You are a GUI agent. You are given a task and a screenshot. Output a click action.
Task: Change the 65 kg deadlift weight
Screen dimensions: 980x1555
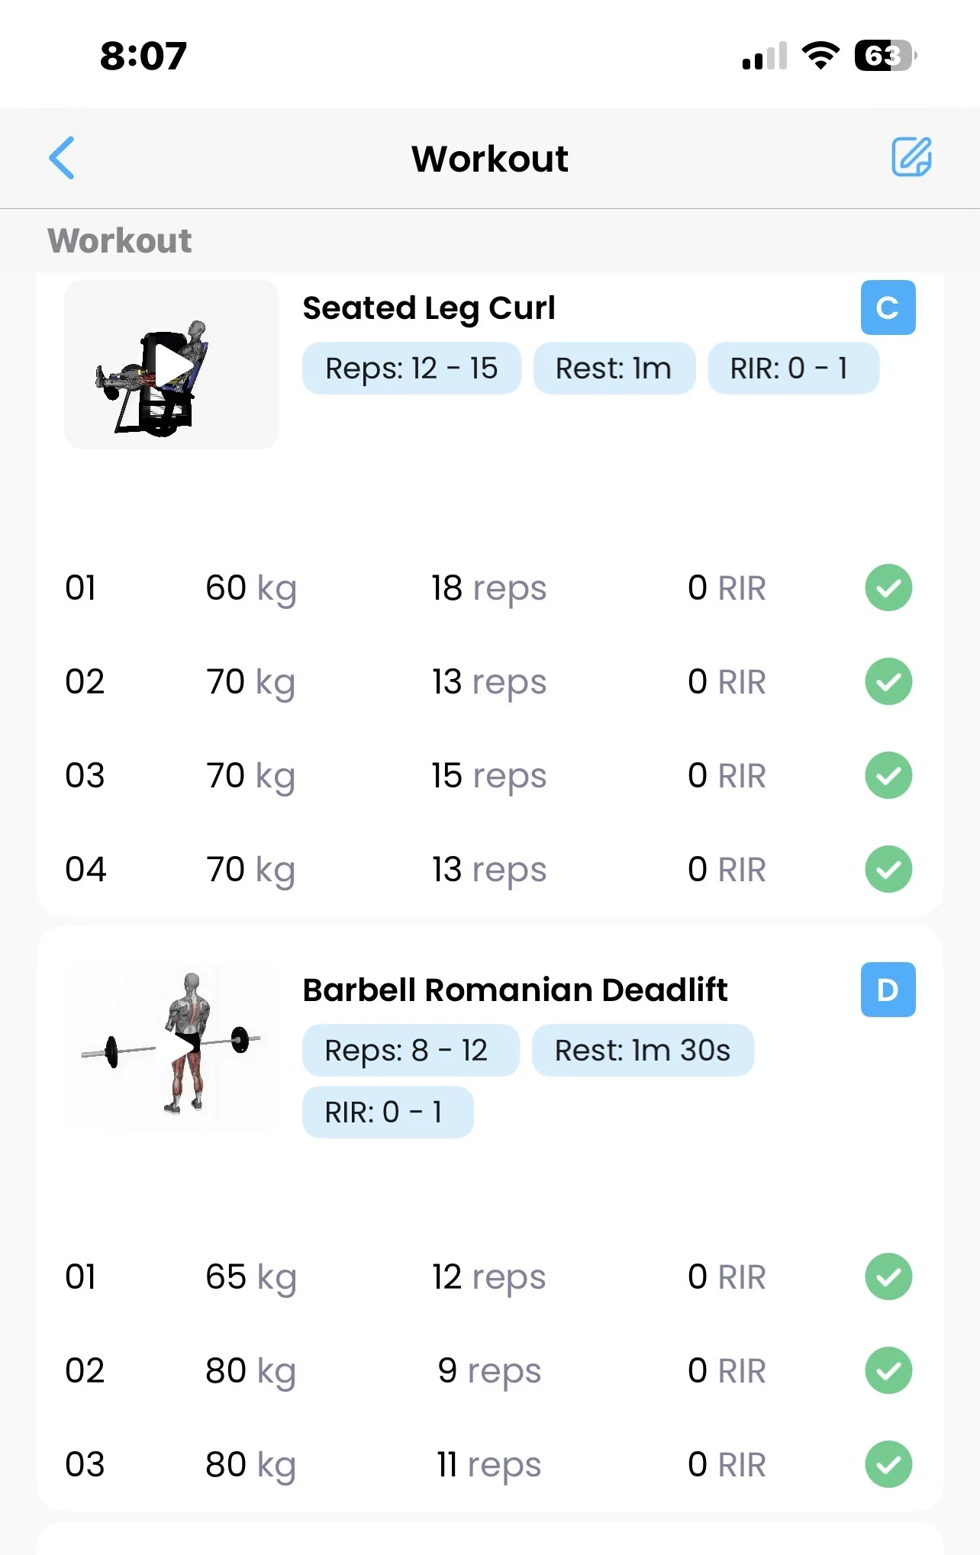pyautogui.click(x=250, y=1277)
